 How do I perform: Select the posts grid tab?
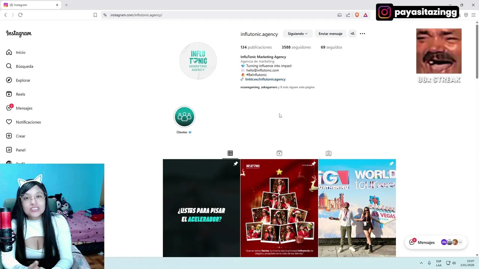click(x=230, y=153)
